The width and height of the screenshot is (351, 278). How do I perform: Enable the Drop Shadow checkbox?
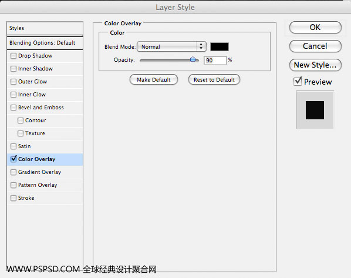[x=14, y=56]
